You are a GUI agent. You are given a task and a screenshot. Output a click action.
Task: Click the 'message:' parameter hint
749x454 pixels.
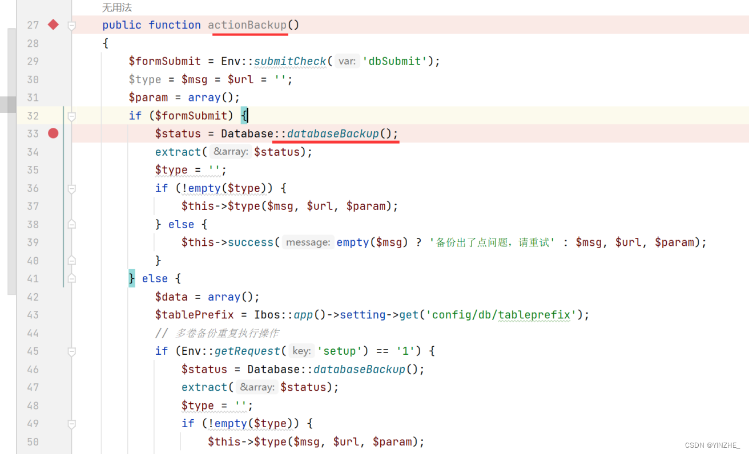click(308, 242)
